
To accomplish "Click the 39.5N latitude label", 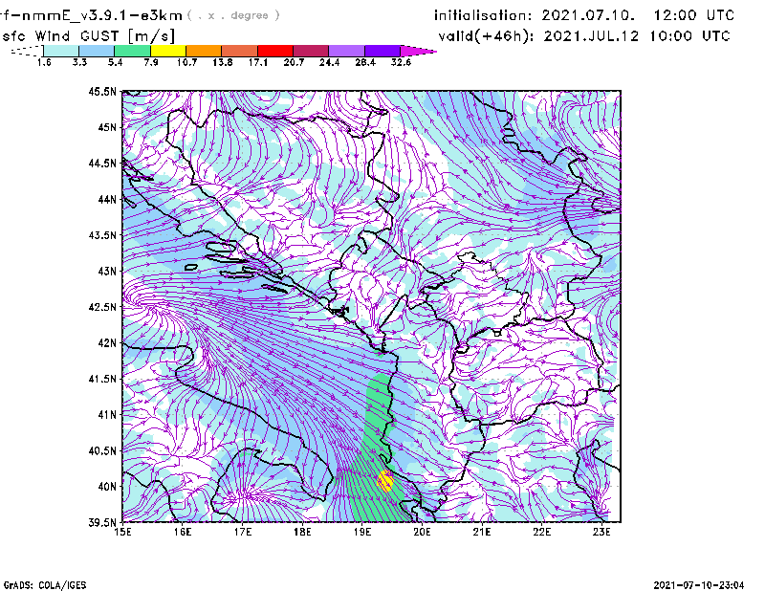I will click(102, 523).
